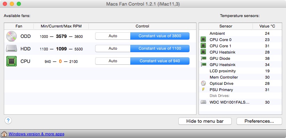This screenshot has width=286, height=138.
Task: Click the ODD fan name label
Action: click(x=25, y=36)
